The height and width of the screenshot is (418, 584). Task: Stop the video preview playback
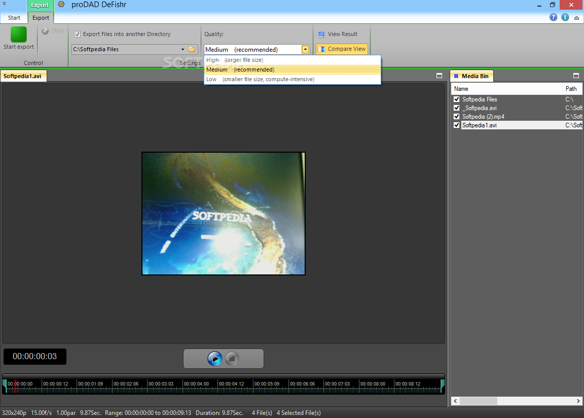(x=232, y=359)
